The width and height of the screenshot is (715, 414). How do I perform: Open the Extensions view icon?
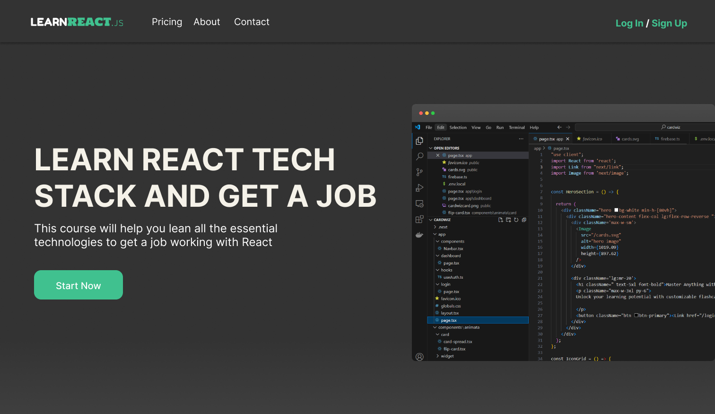point(419,219)
